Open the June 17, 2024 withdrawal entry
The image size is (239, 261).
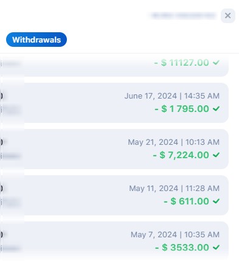tap(114, 103)
